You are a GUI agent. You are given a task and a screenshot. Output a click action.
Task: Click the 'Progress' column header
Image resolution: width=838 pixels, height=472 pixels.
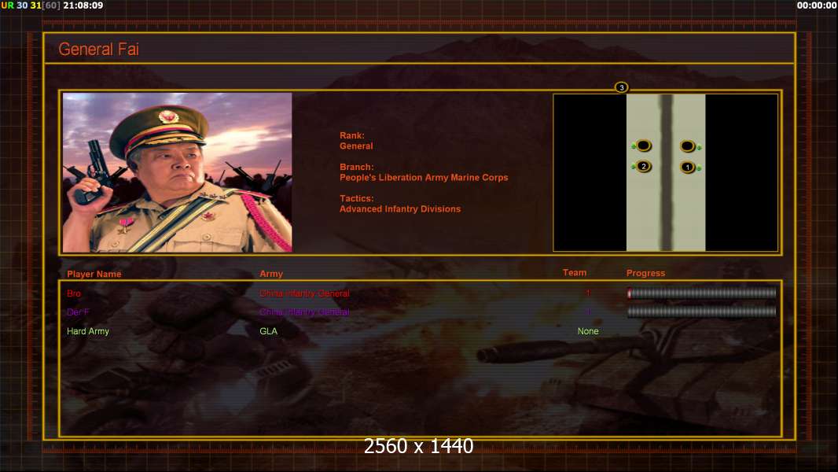[x=645, y=273]
